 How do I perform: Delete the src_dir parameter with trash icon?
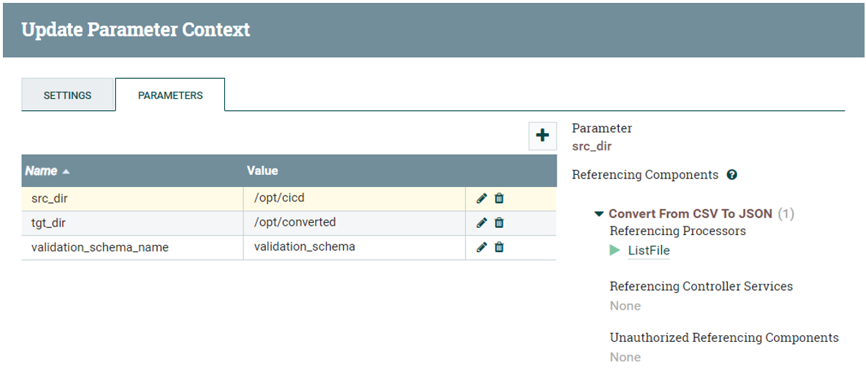(499, 198)
